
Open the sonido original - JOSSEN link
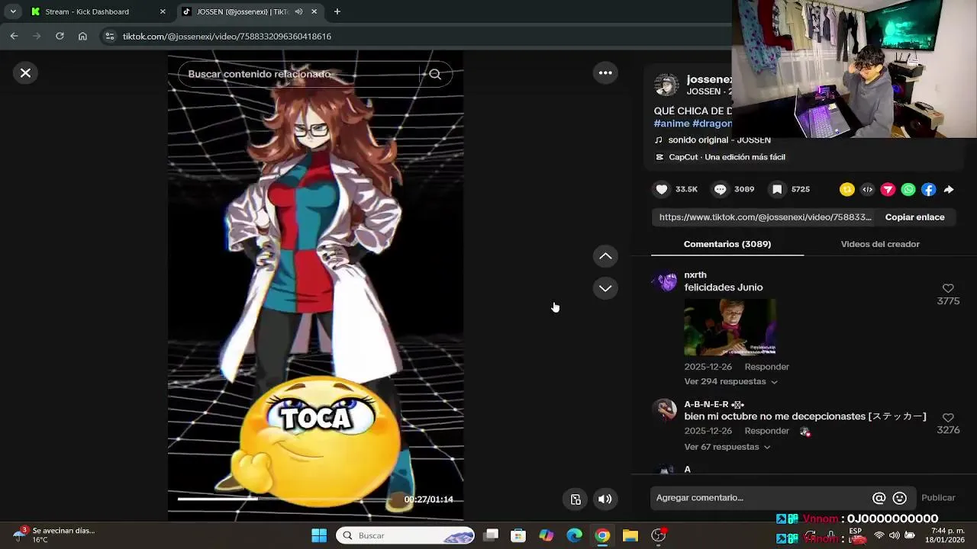pyautogui.click(x=719, y=140)
